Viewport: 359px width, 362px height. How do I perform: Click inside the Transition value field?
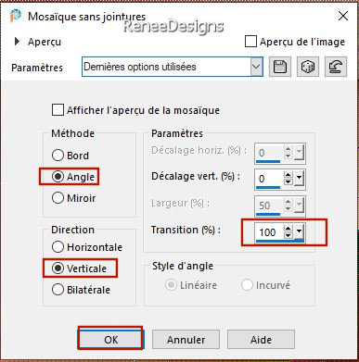(x=269, y=232)
